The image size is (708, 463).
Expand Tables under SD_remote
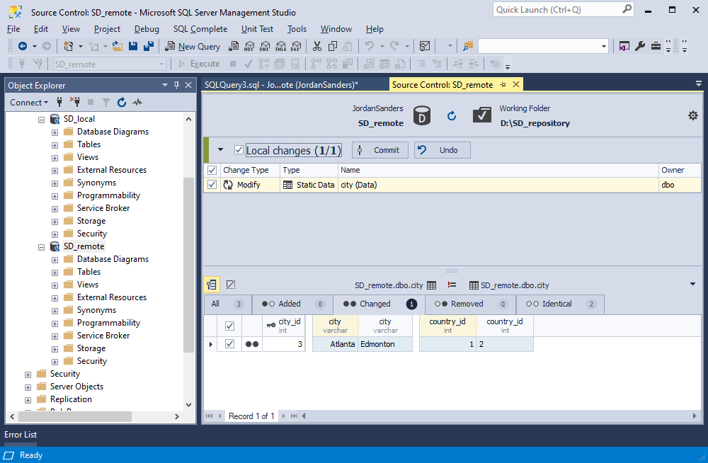[x=55, y=273]
